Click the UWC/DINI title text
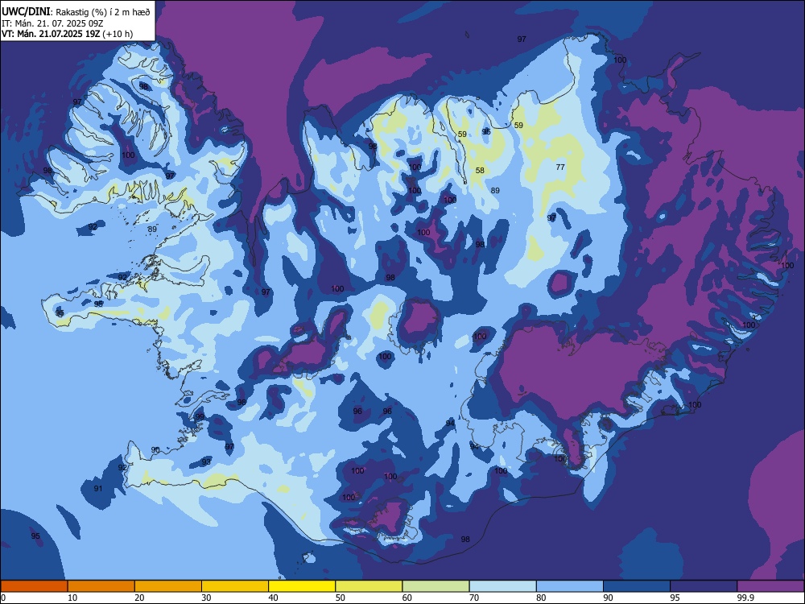This screenshot has width=805, height=604. pos(27,11)
